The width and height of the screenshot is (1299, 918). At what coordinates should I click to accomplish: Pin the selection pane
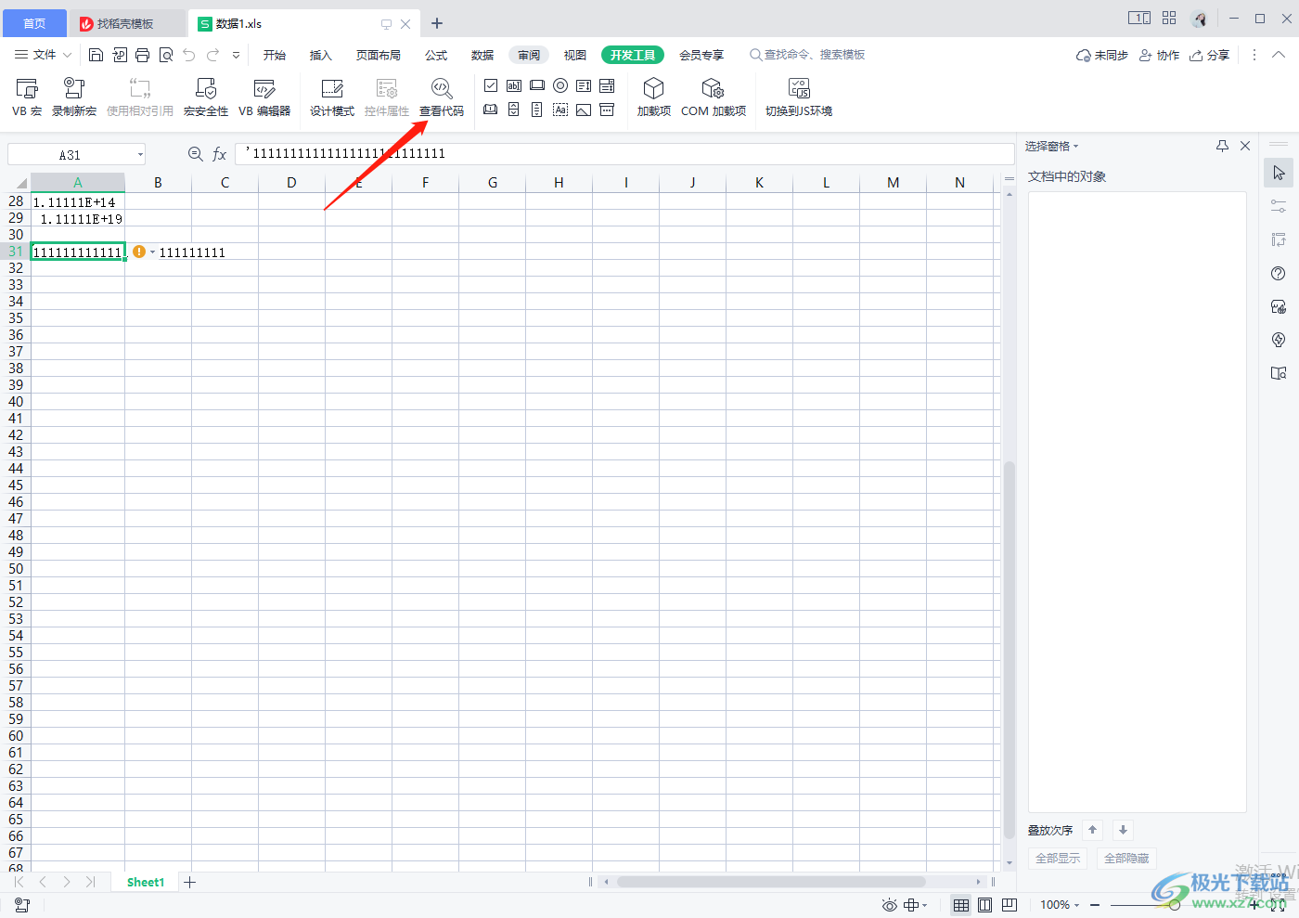[1223, 146]
